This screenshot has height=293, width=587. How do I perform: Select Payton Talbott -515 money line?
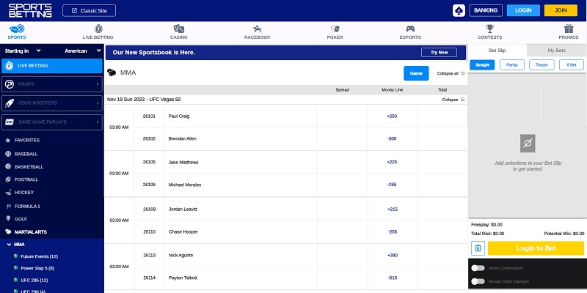click(393, 278)
